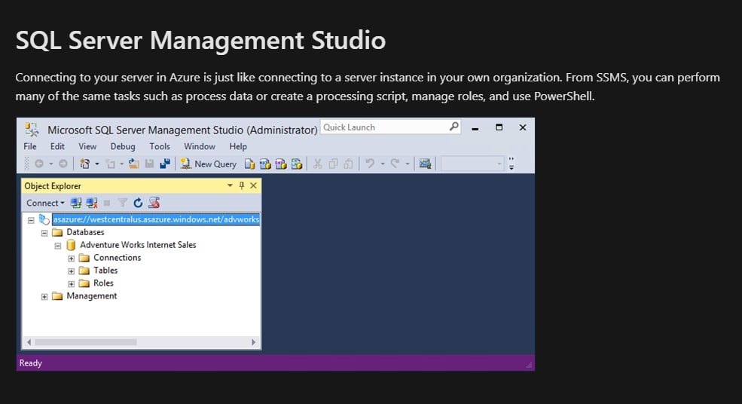The height and width of the screenshot is (404, 742).
Task: Click the Activity Monitor icon
Action: (x=425, y=164)
